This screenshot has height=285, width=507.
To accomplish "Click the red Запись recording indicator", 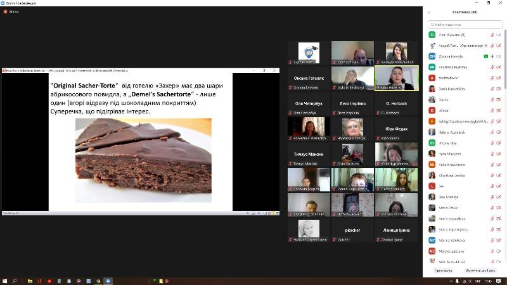I will pos(11,11).
